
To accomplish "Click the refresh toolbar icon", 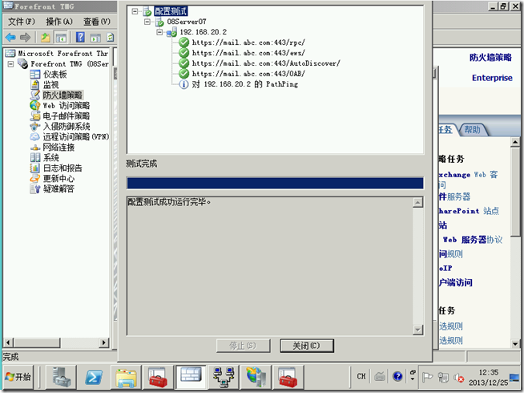I will point(111,37).
